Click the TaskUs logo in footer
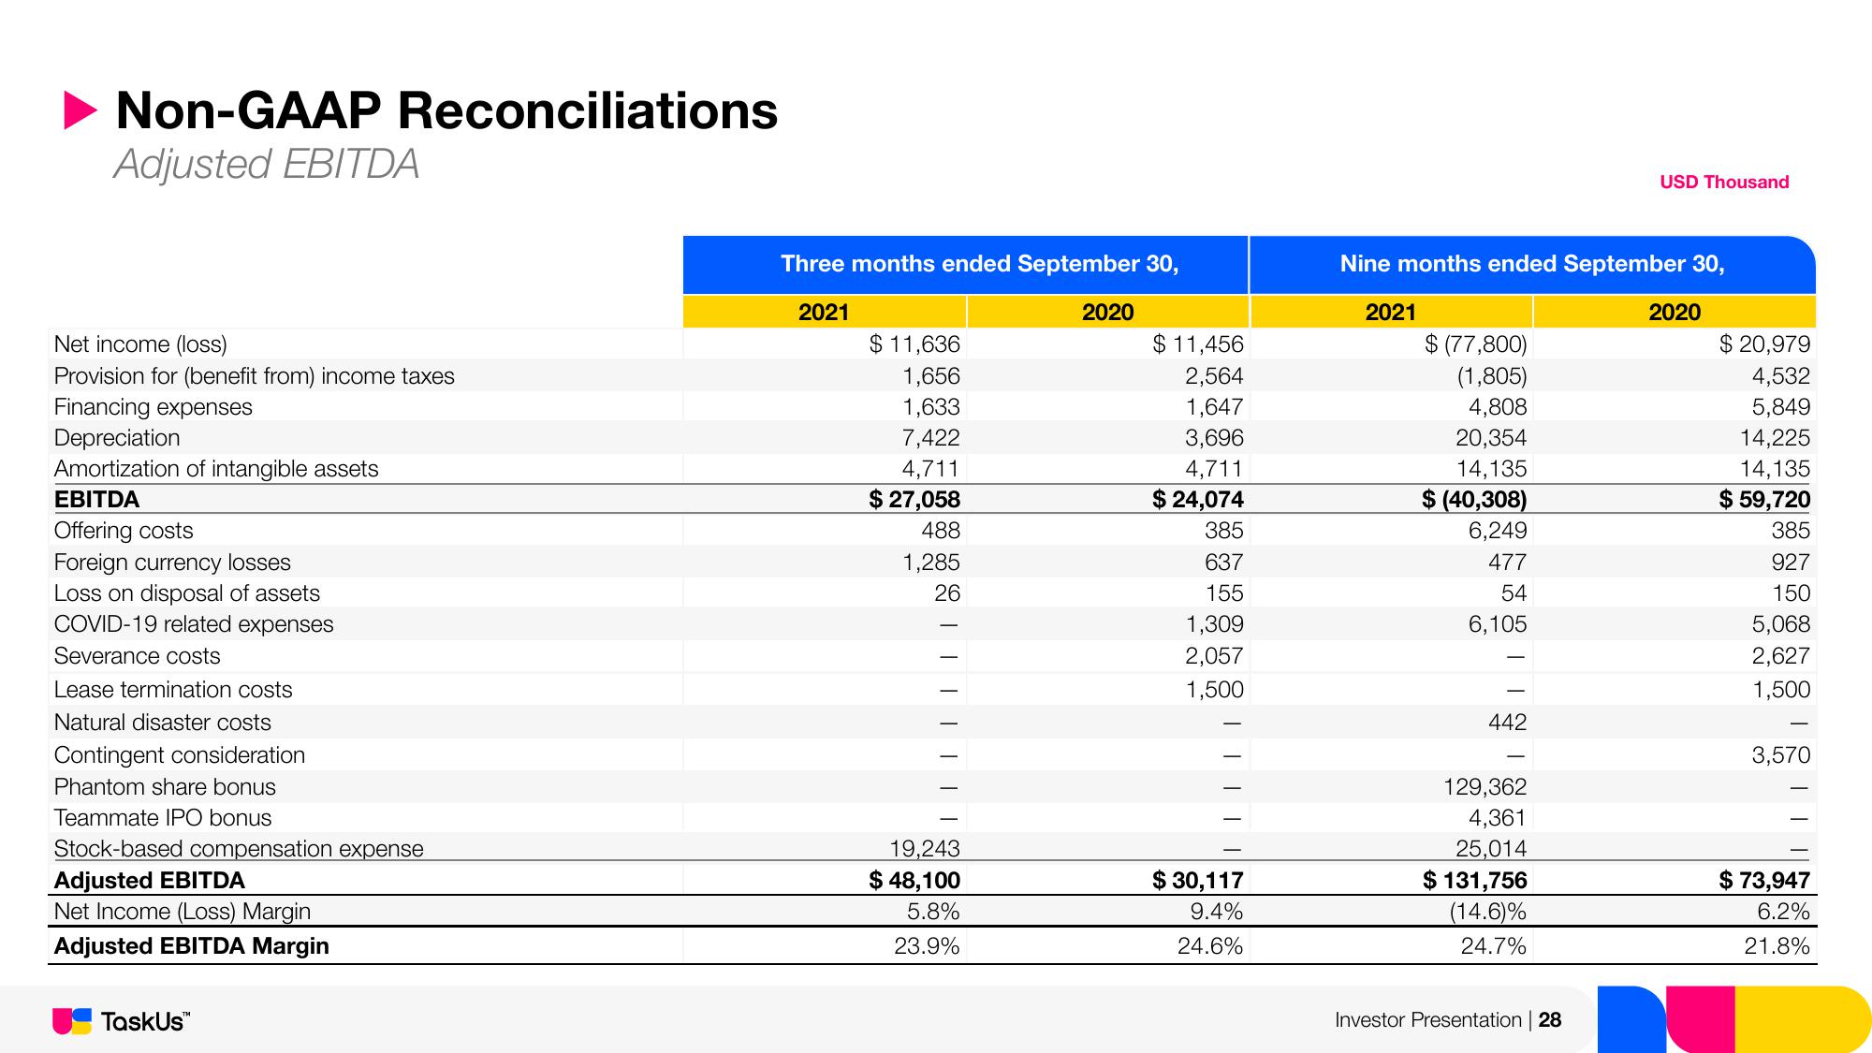1872x1053 pixels. point(122,1021)
